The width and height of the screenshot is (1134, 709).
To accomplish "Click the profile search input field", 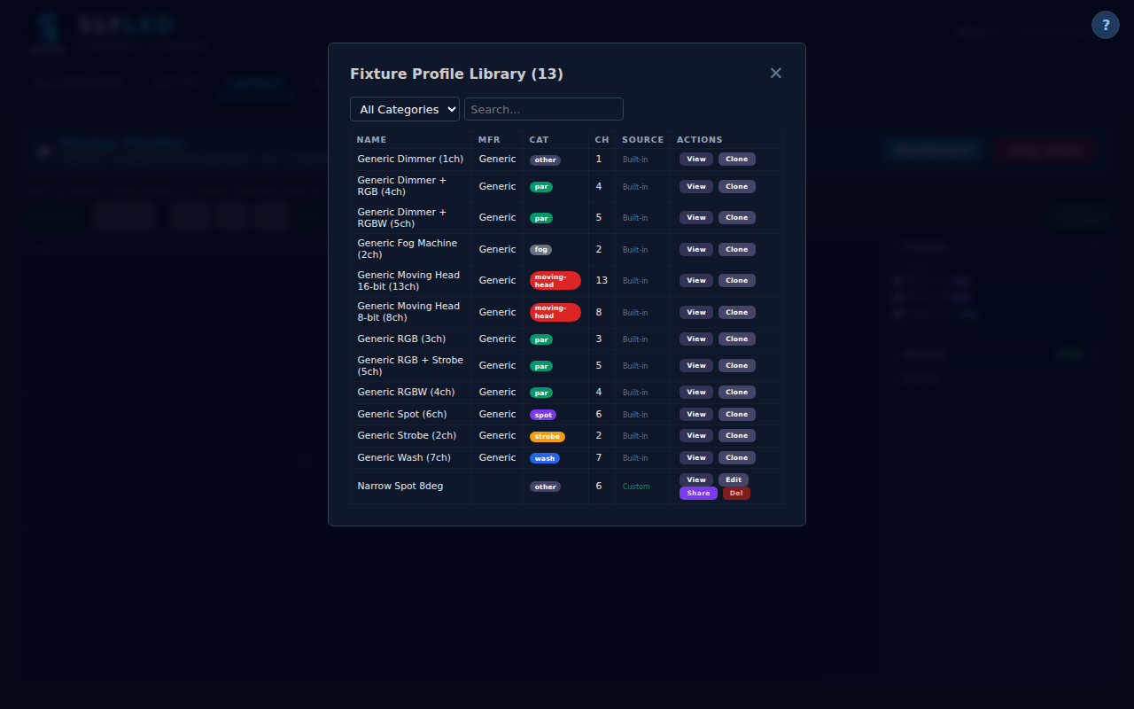I will (x=543, y=109).
